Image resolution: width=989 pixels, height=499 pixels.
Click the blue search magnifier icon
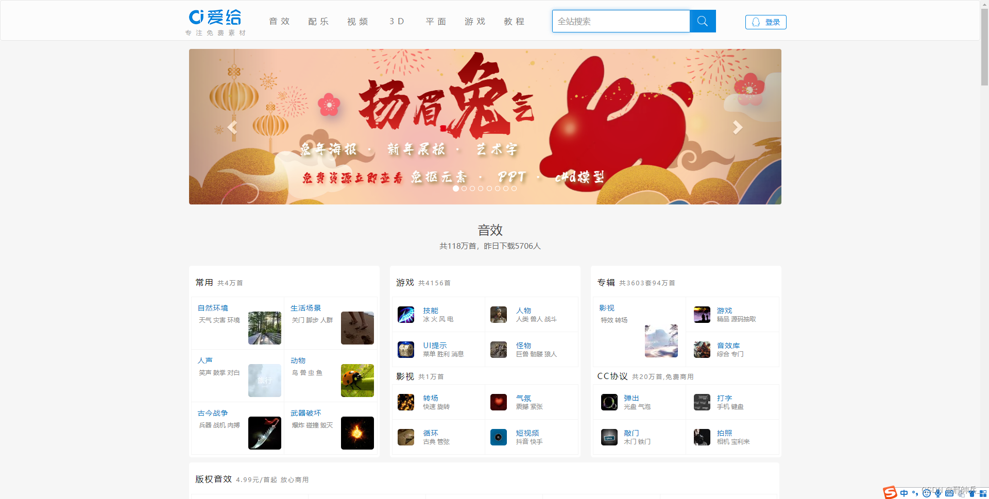coord(703,21)
